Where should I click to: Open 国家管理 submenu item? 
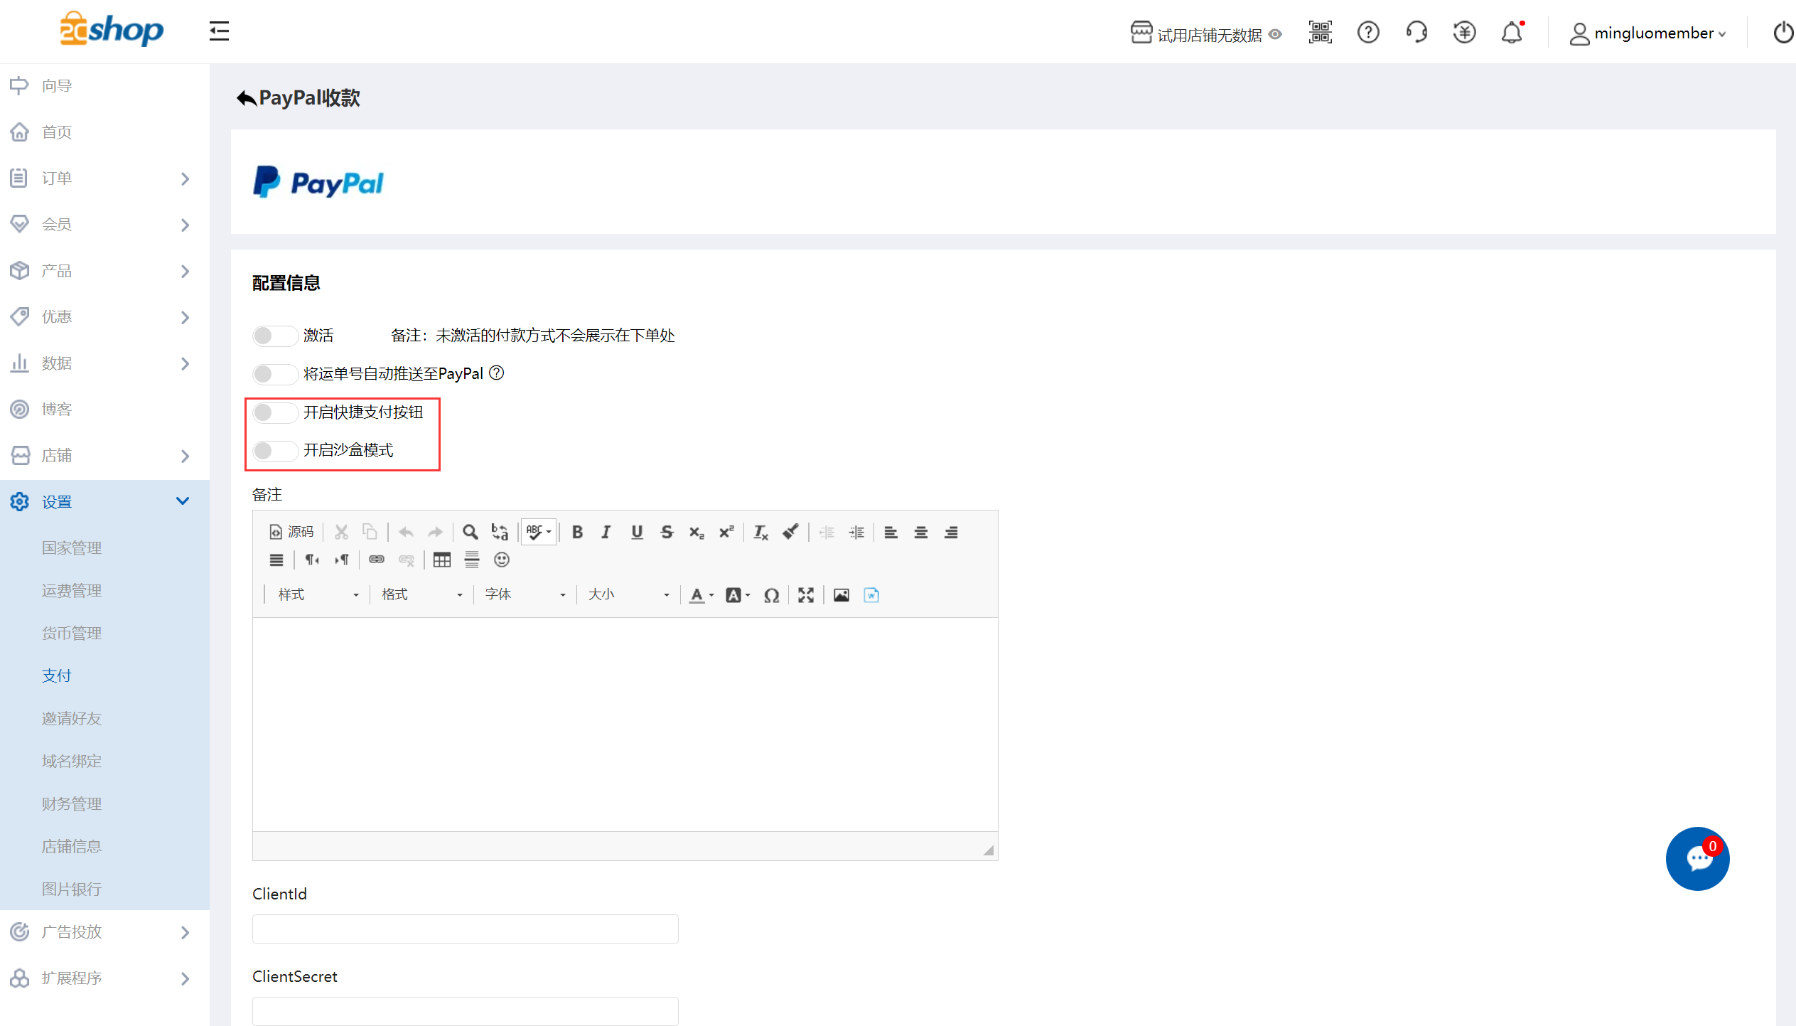tap(72, 548)
